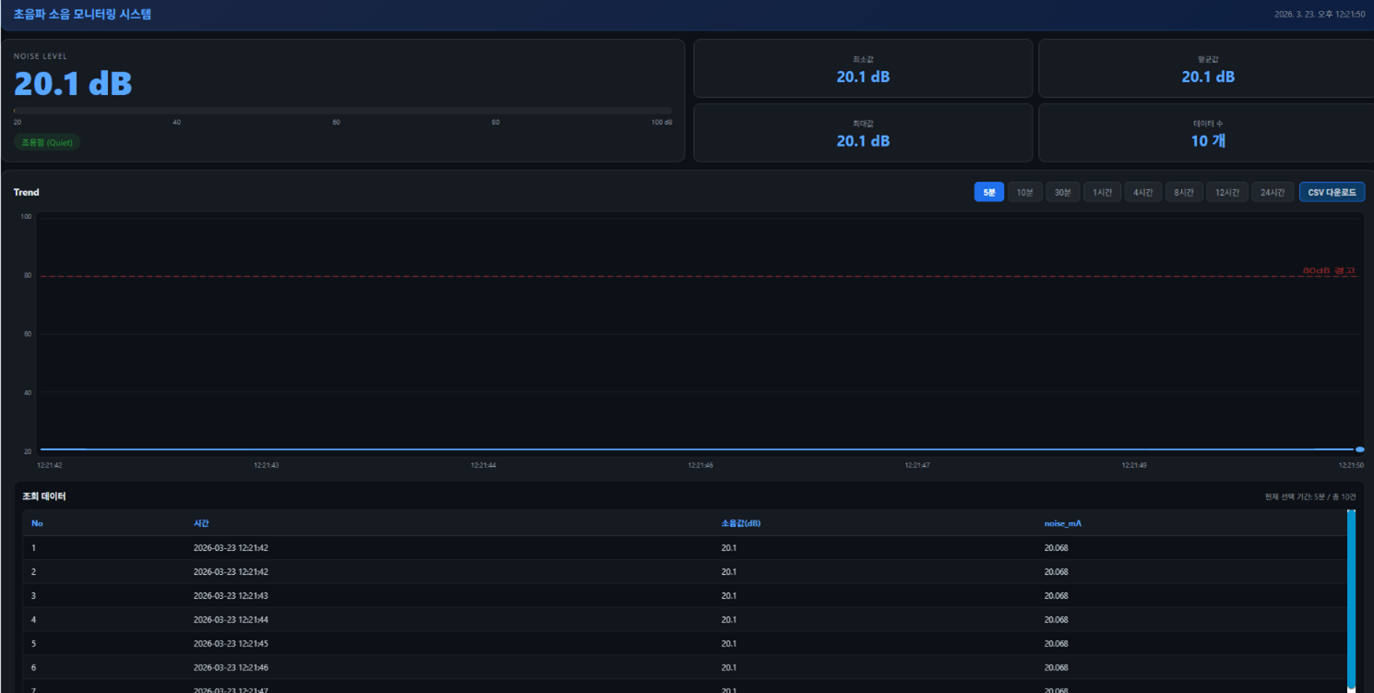Click the 조용함 (Quiet) status badge

pos(46,143)
